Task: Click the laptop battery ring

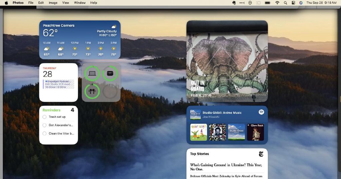Action: coord(92,74)
